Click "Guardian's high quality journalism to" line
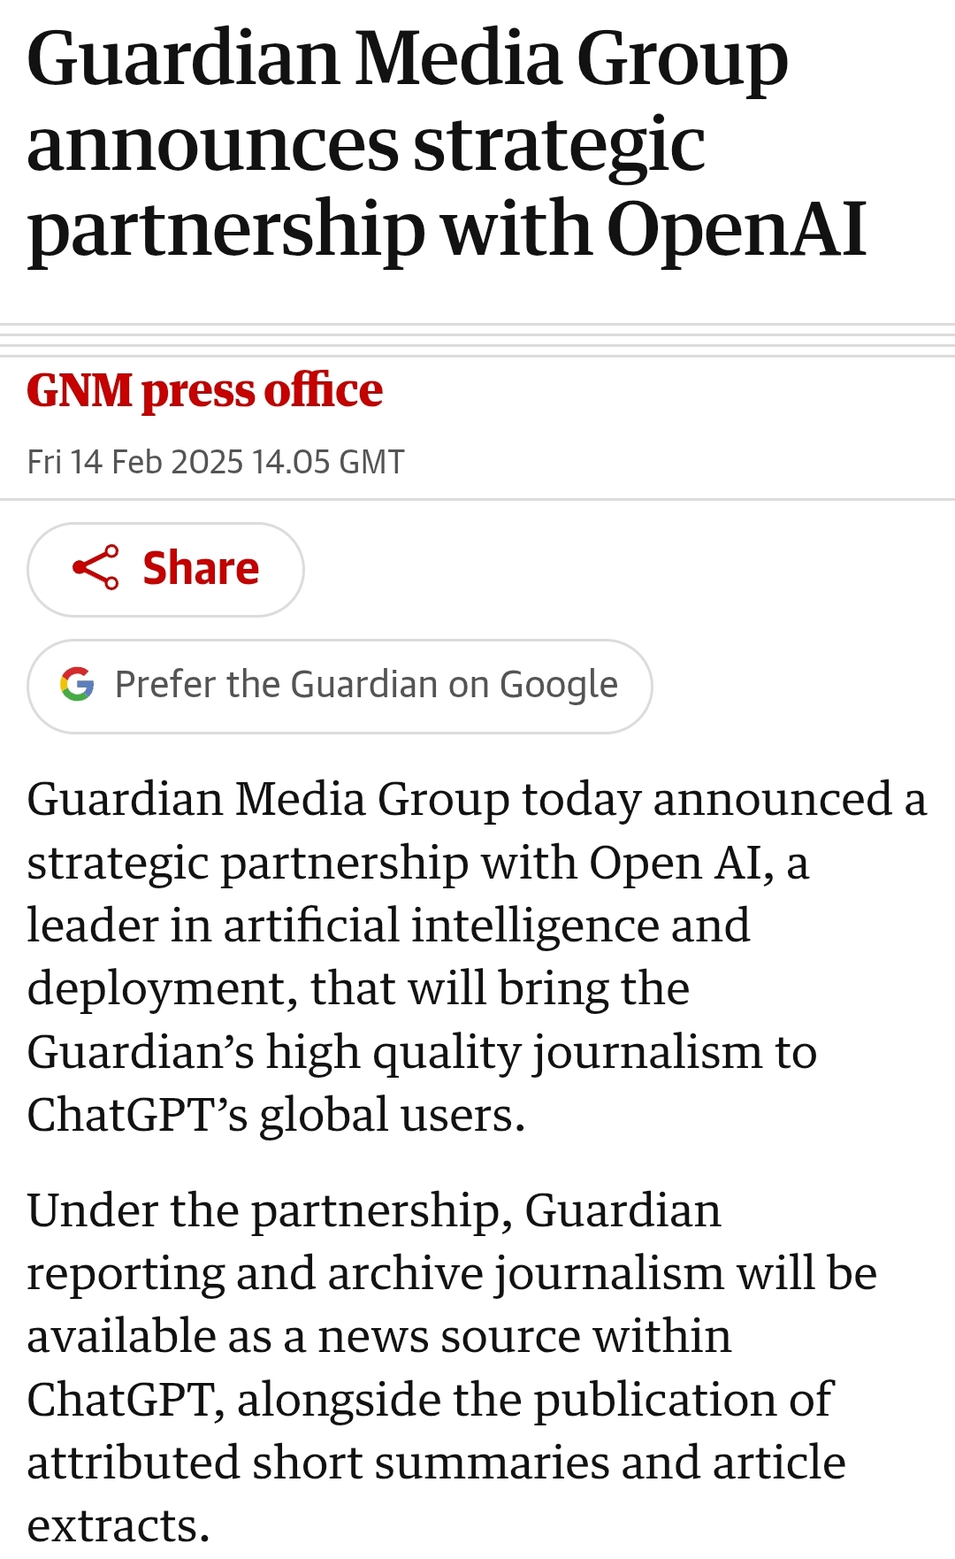 tap(421, 1052)
